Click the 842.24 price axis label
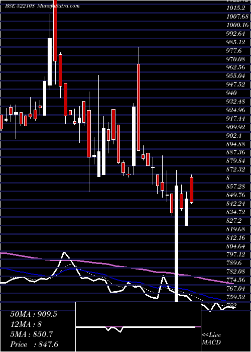The height and width of the screenshot is (352, 251). pyautogui.click(x=236, y=204)
